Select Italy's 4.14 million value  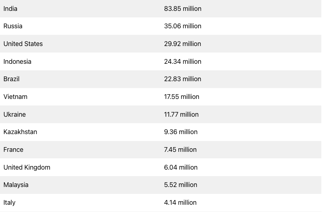(180, 203)
